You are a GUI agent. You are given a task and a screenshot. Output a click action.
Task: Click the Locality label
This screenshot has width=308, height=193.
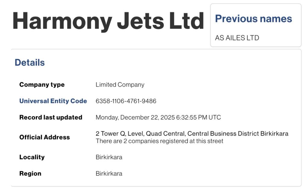pyautogui.click(x=32, y=157)
